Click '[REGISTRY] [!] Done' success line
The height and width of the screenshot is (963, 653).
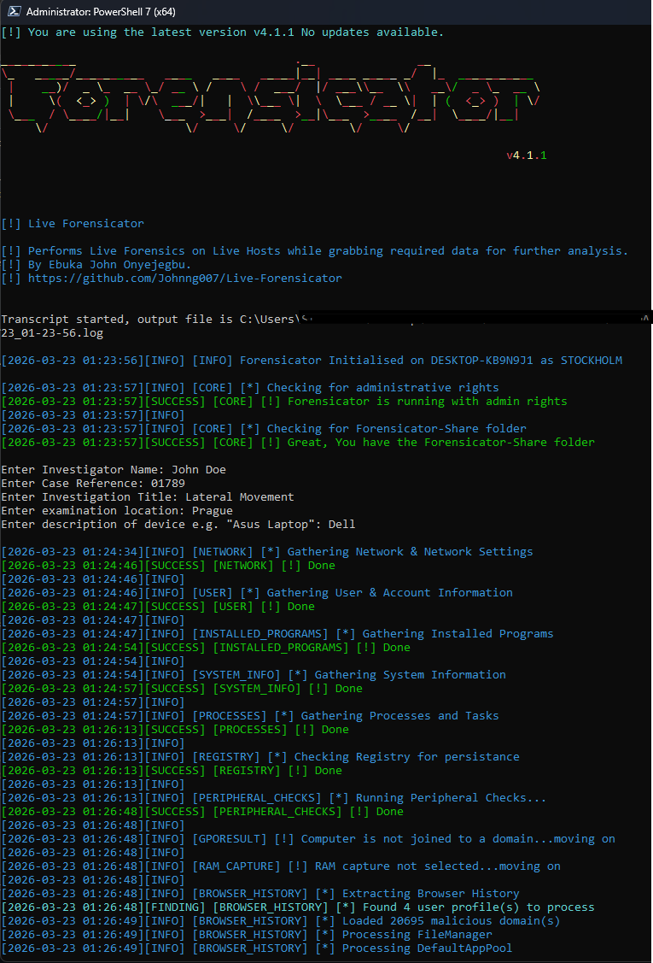tap(172, 770)
